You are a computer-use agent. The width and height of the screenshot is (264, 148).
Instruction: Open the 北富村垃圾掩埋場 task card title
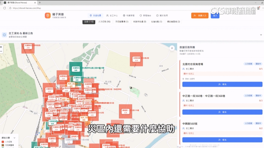[193, 64]
